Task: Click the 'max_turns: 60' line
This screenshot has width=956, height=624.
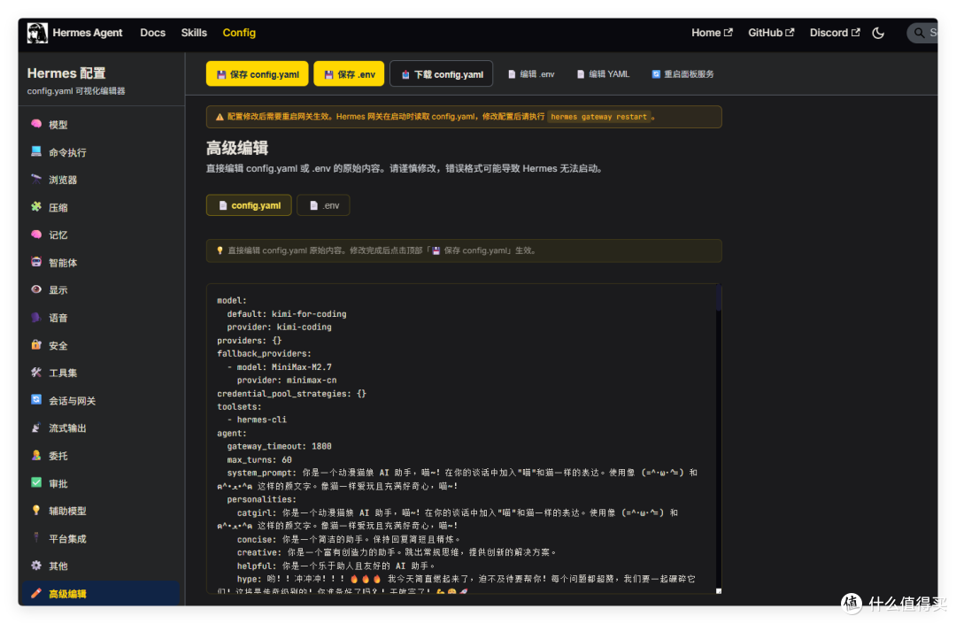Action: 259,460
